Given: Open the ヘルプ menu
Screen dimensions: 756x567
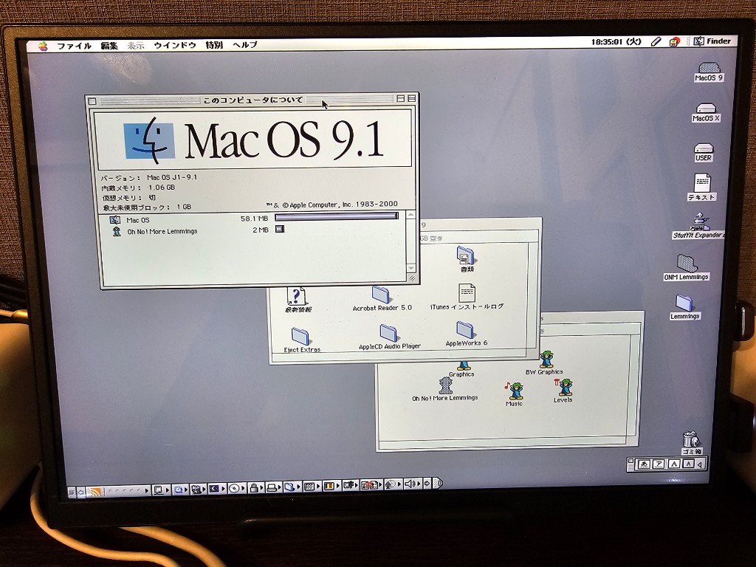Looking at the screenshot, I should [245, 45].
